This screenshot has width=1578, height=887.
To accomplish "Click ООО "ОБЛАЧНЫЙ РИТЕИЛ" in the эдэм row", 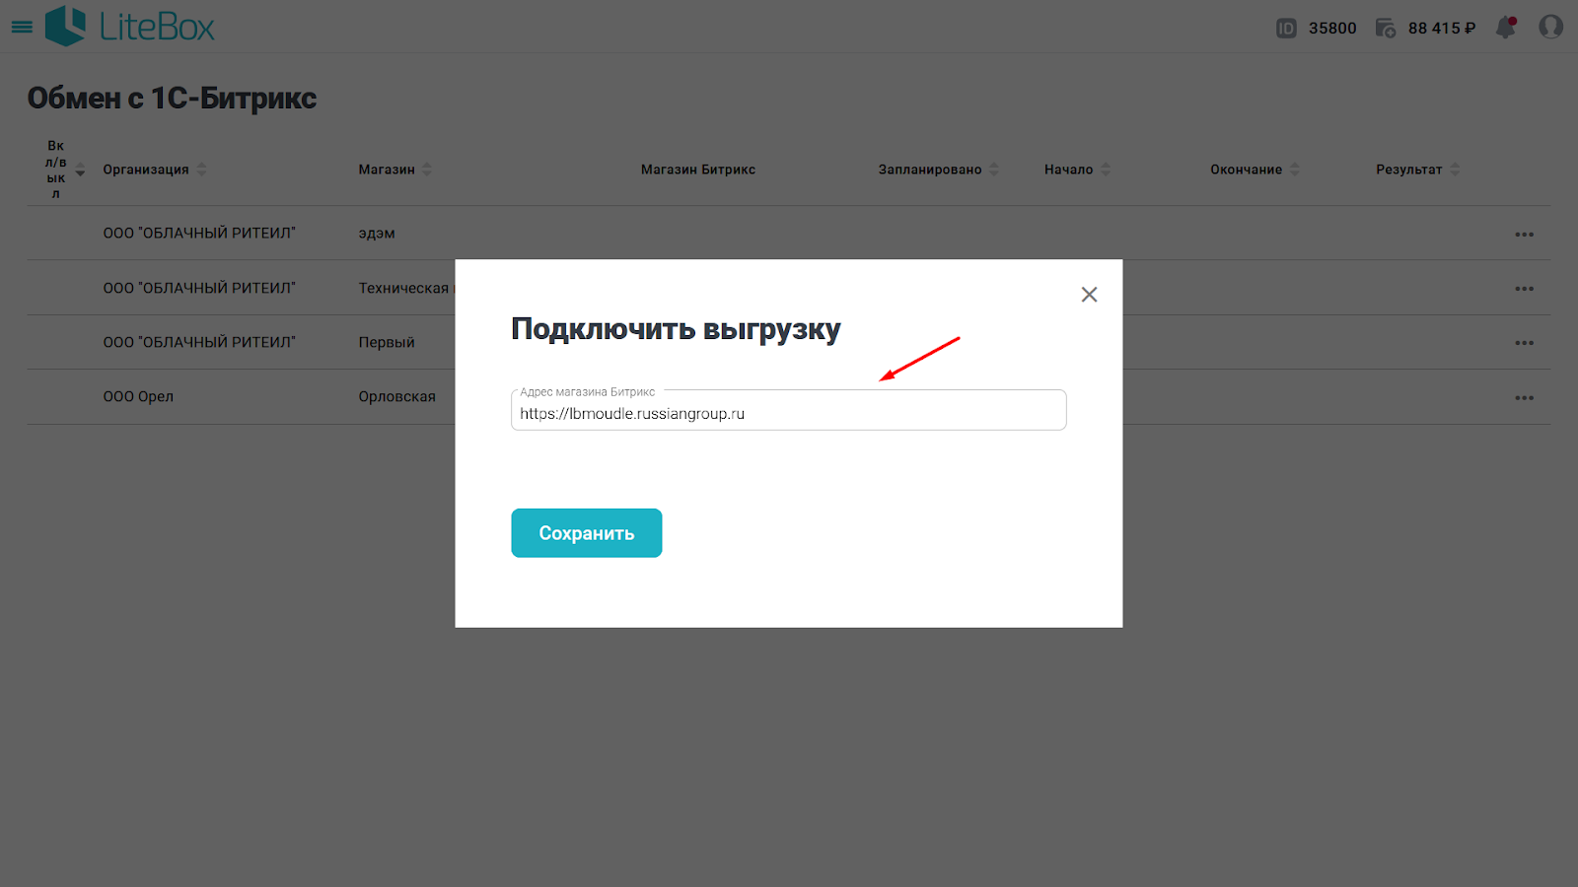I will pos(199,234).
